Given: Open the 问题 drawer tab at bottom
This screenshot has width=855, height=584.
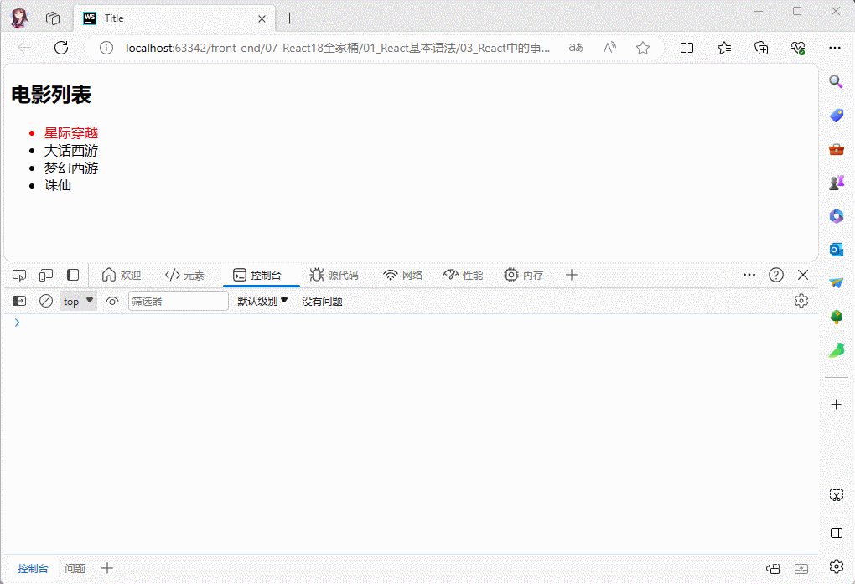Looking at the screenshot, I should coord(75,568).
